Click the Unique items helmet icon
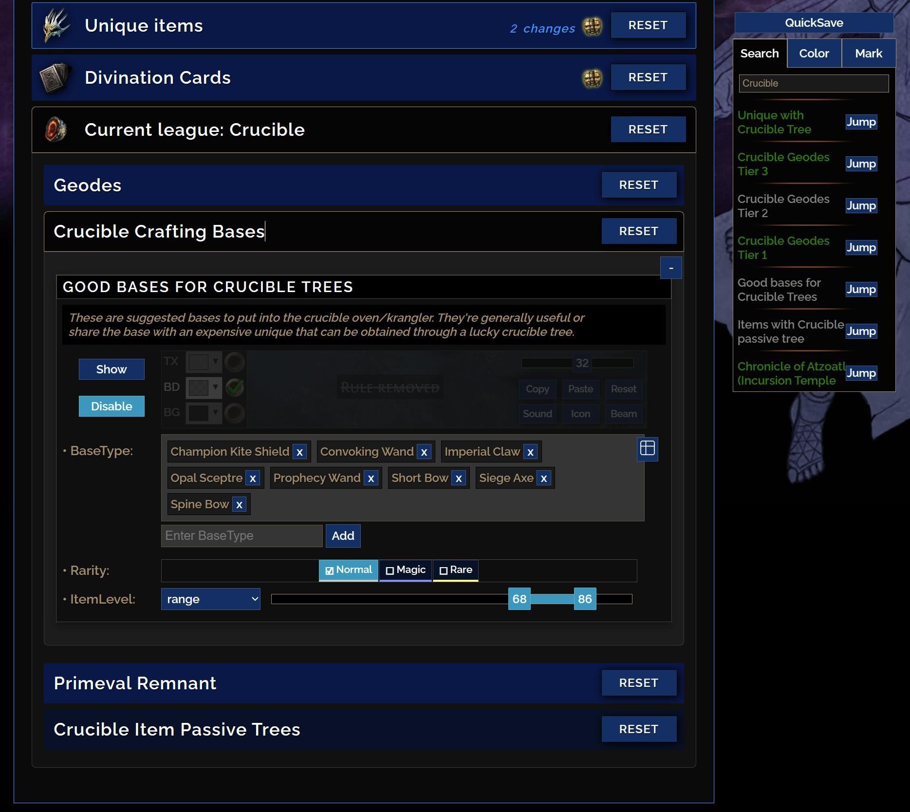The height and width of the screenshot is (812, 910). click(x=56, y=26)
